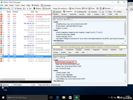
Task: Click the session list scroll right arrow
Action: tap(50, 79)
